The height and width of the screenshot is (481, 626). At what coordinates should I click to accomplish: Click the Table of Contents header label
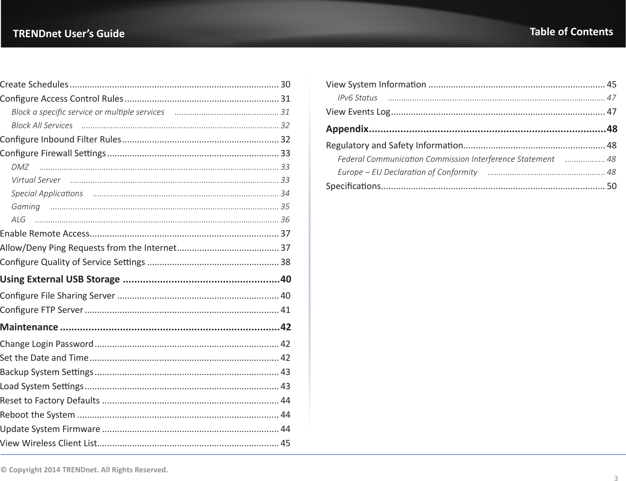click(x=571, y=32)
